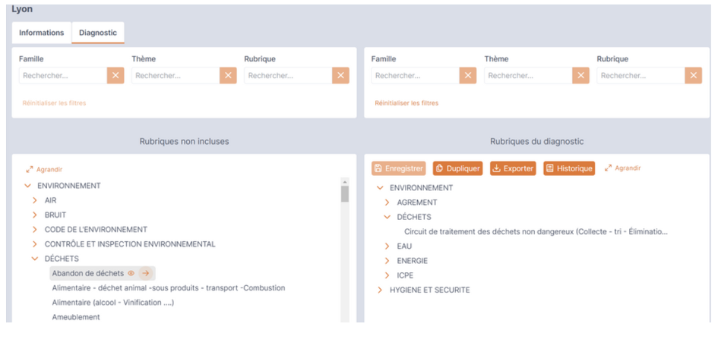This screenshot has width=718, height=339.
Task: Clear the left Famille filter with X icon
Action: [x=115, y=76]
